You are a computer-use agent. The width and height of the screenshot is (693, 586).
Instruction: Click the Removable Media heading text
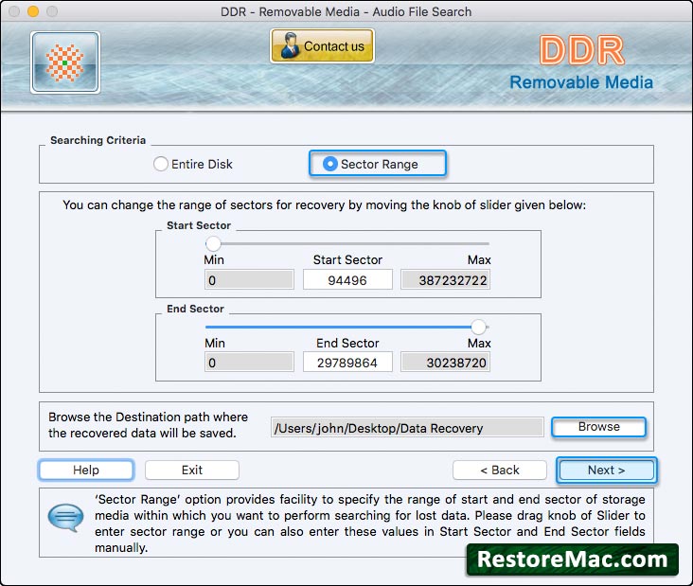point(581,82)
